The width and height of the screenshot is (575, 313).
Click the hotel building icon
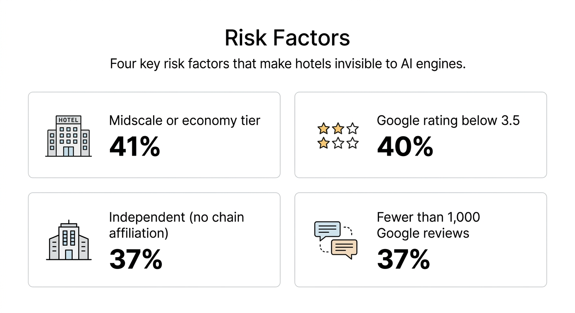pyautogui.click(x=68, y=136)
